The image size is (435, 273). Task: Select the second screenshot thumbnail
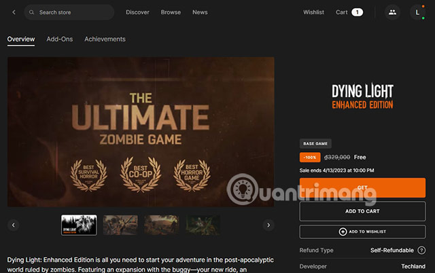coord(120,225)
